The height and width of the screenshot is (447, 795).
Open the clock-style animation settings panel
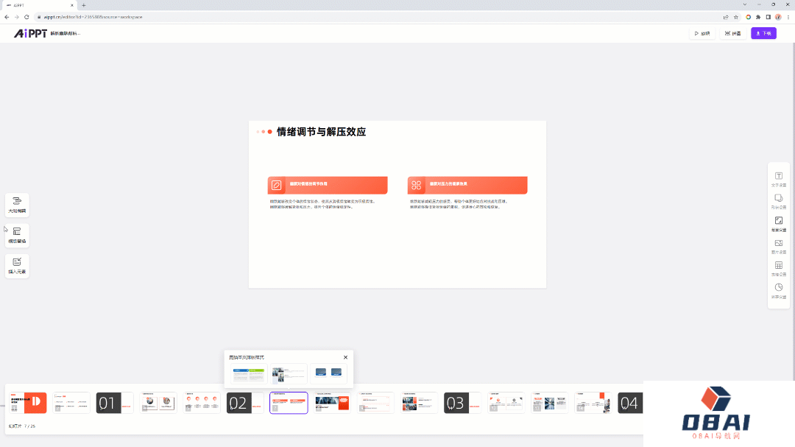(x=778, y=287)
